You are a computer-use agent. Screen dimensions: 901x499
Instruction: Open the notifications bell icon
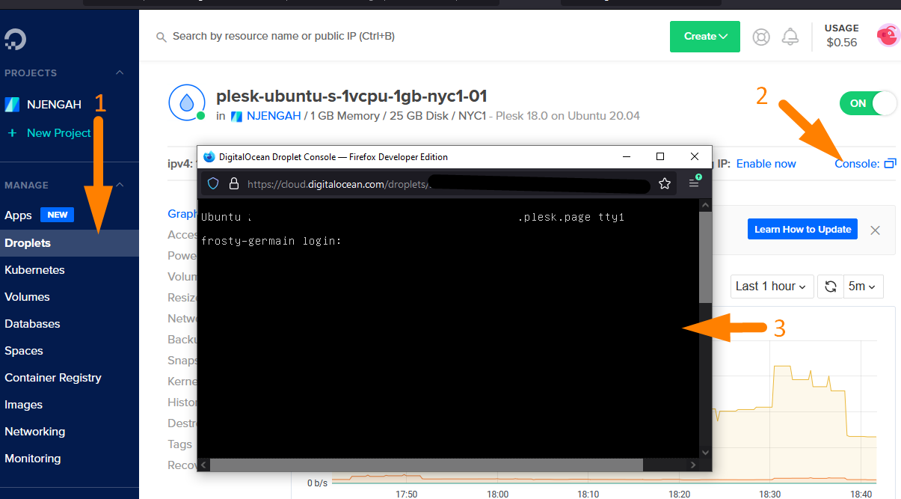(790, 37)
